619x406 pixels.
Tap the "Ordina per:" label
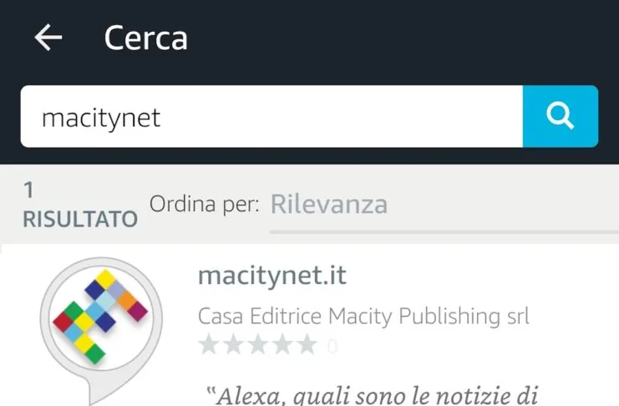[x=205, y=203]
